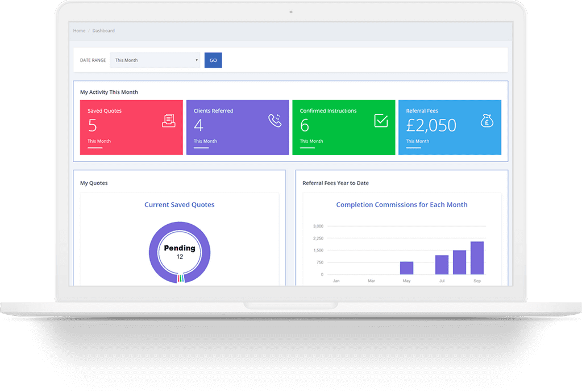
Task: Go to Home breadcrumb link
Action: 79,31
